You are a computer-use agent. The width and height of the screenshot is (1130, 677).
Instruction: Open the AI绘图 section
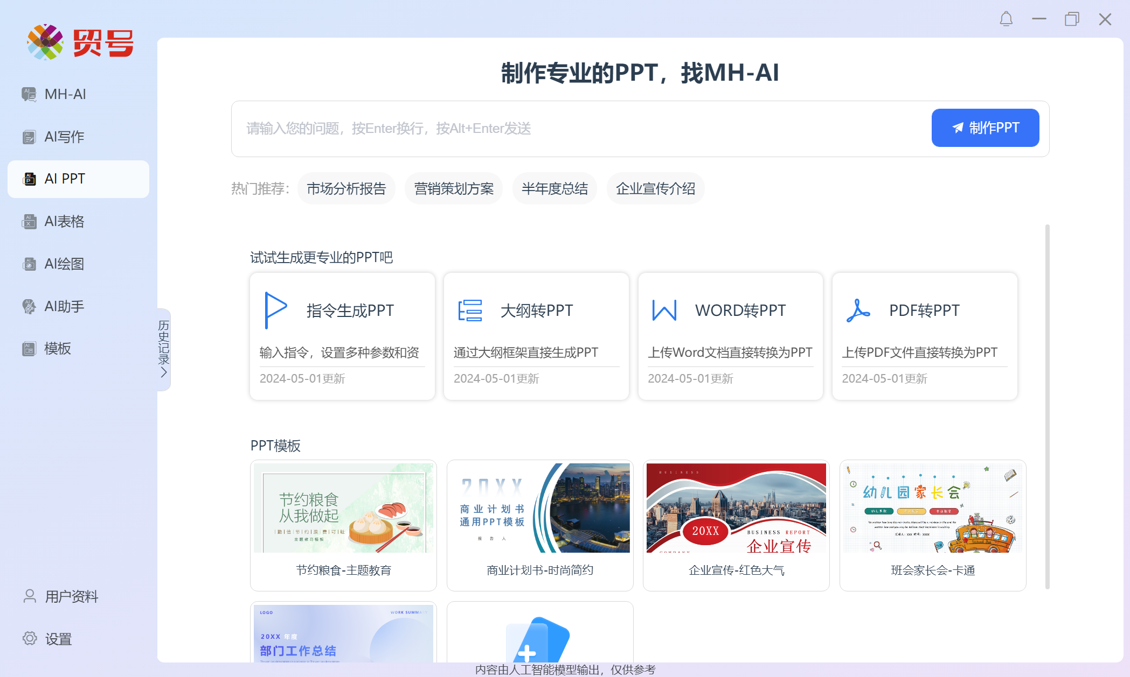click(78, 264)
